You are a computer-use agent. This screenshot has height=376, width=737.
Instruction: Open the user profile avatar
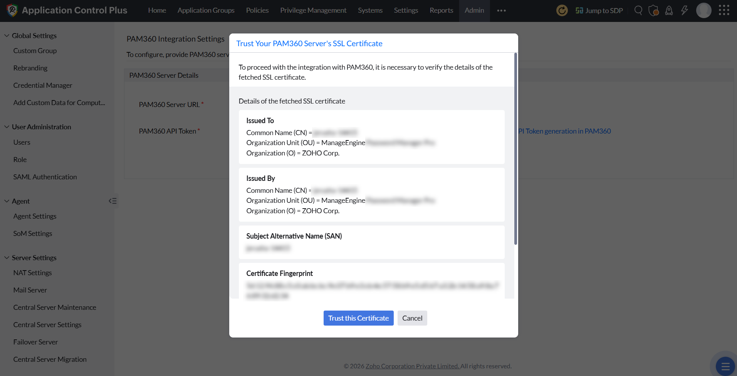pyautogui.click(x=703, y=10)
